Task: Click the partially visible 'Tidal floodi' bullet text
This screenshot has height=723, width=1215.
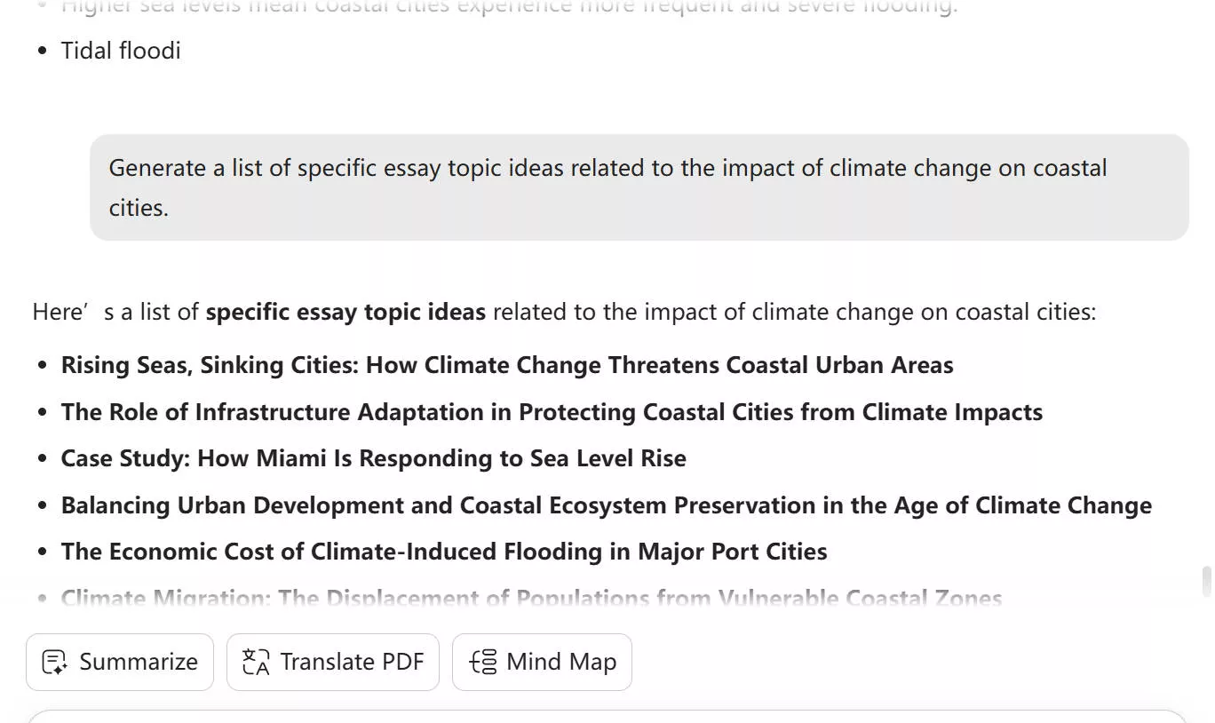Action: [121, 51]
